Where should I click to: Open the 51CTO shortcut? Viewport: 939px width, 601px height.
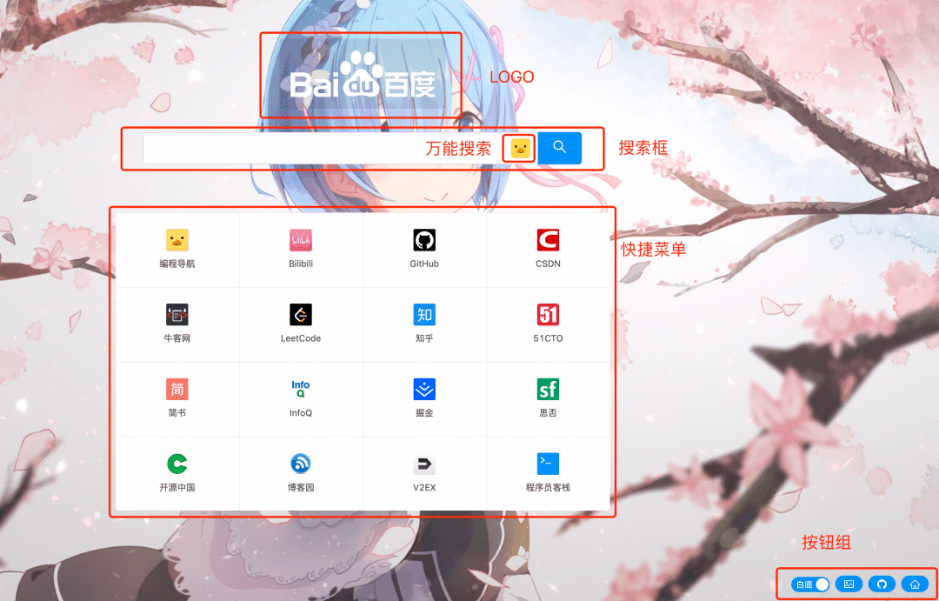[x=548, y=315]
